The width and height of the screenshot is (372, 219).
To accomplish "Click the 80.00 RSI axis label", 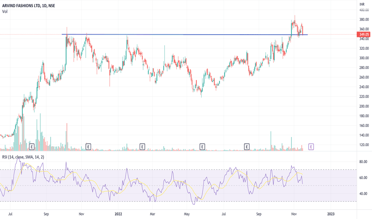I will (x=363, y=162).
